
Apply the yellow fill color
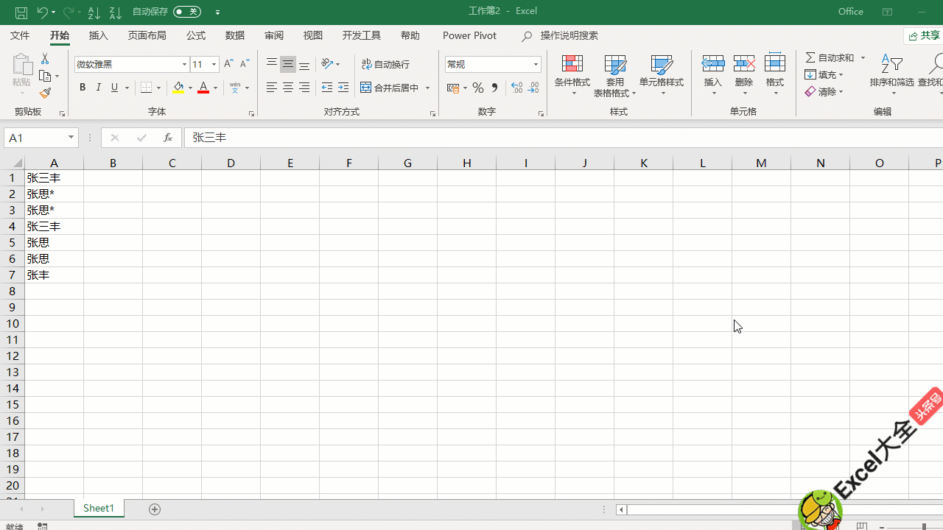coord(178,88)
